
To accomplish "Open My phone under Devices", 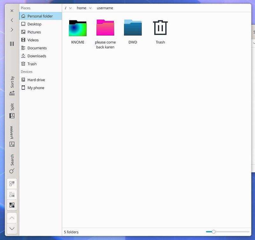I will coord(40,88).
